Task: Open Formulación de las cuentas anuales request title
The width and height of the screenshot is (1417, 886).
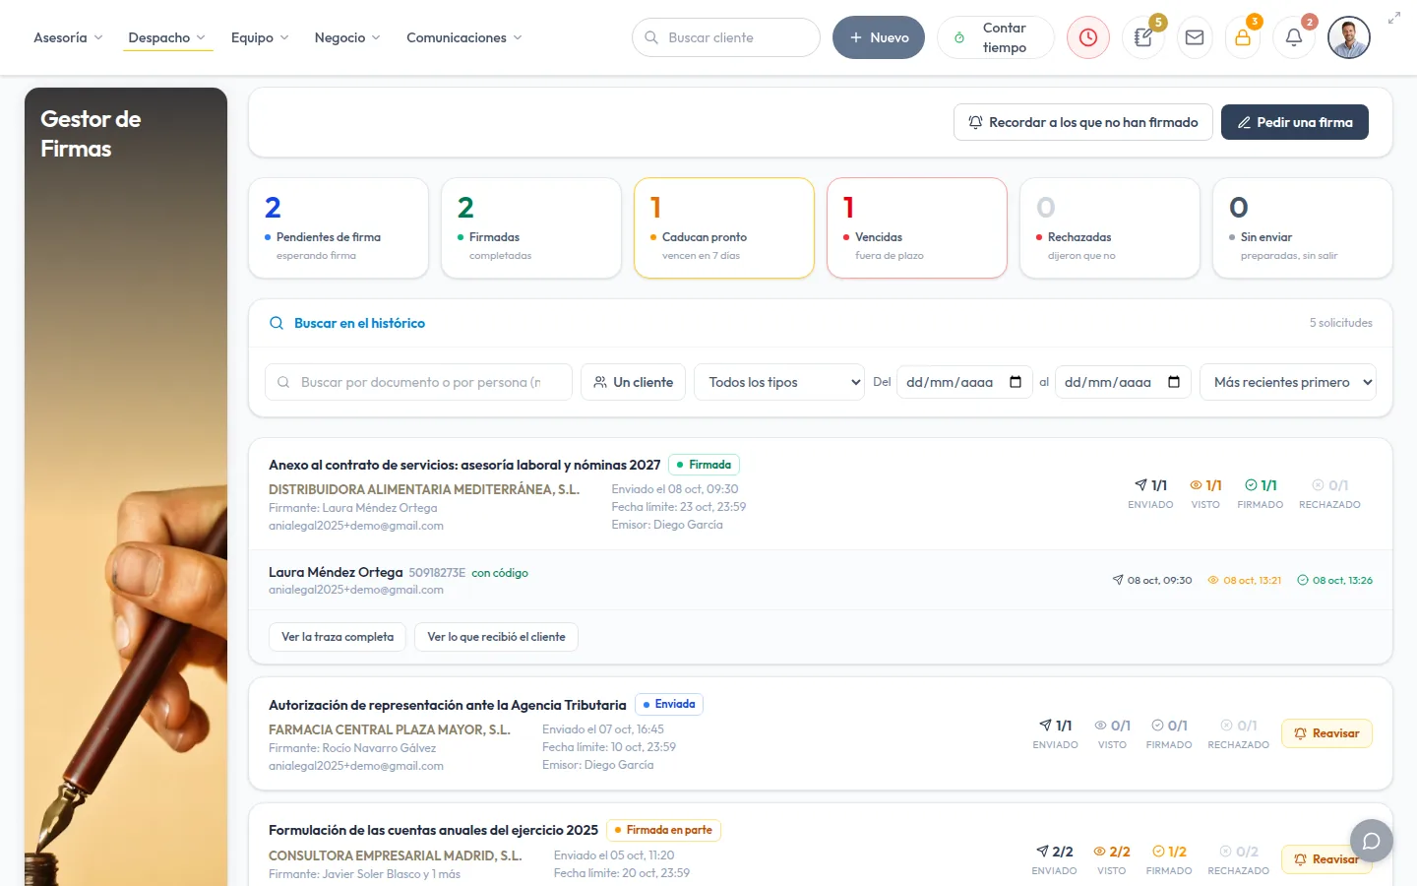Action: (433, 830)
